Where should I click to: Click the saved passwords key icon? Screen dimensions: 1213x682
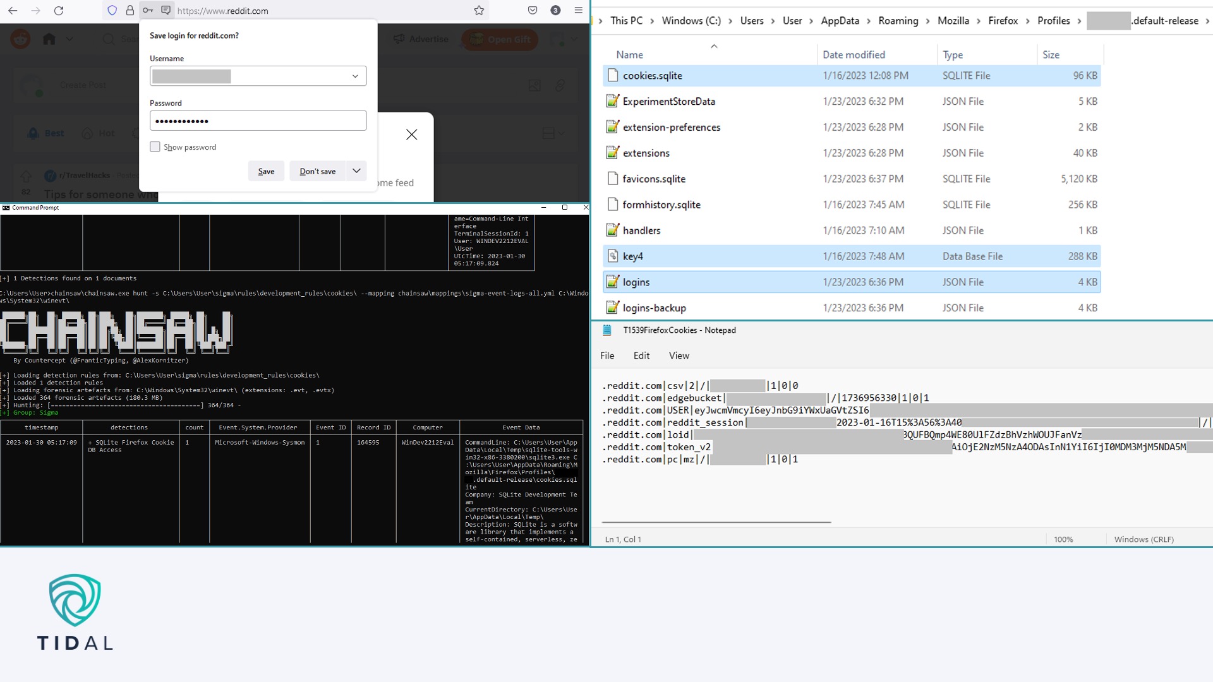pyautogui.click(x=148, y=11)
